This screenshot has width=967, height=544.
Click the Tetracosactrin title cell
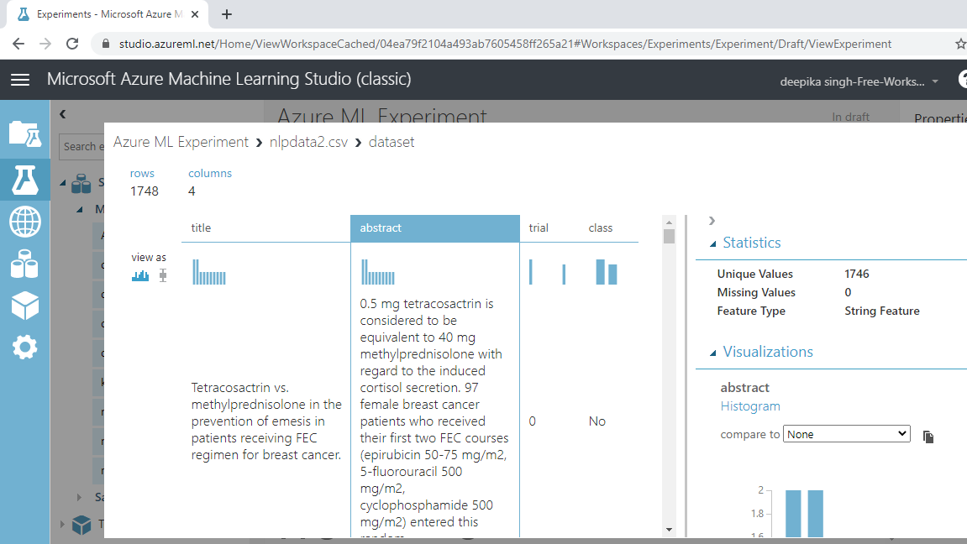tap(266, 421)
